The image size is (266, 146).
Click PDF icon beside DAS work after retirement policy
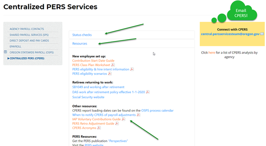click(148, 92)
